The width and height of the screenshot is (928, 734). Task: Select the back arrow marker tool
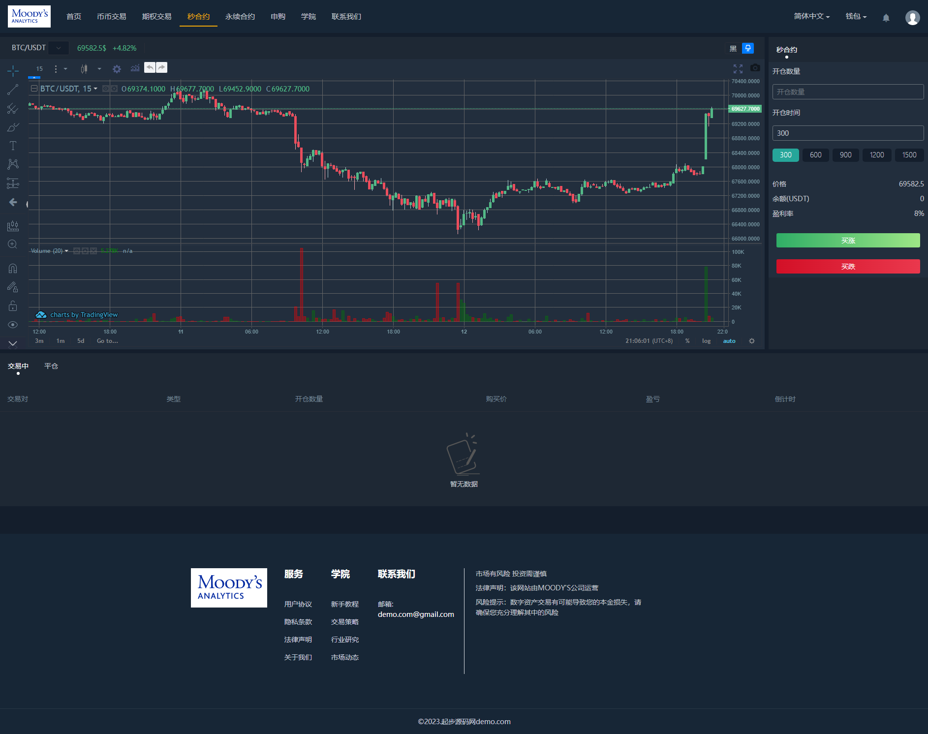pyautogui.click(x=13, y=202)
